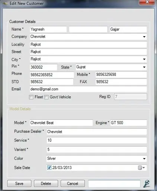This screenshot has width=157, height=191.
Task: Enable the Fleet checkbox
Action: [31, 97]
